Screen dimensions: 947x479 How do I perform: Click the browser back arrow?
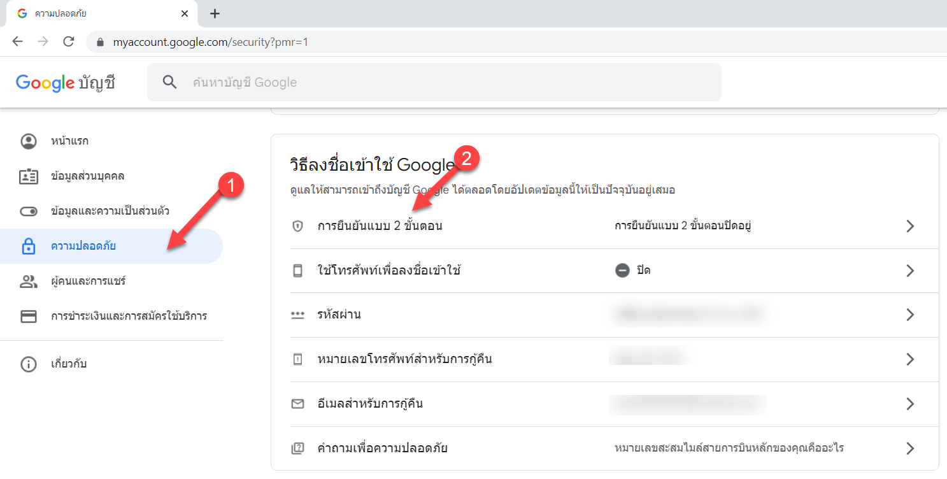coord(17,42)
